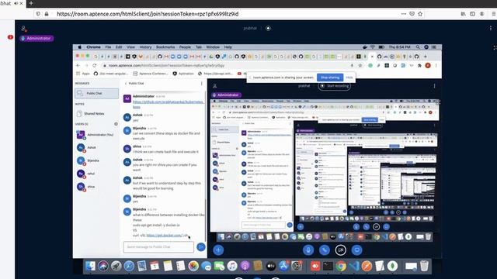Click Stop sharing button in shared Chrome
This screenshot has height=279, width=497.
click(x=330, y=77)
